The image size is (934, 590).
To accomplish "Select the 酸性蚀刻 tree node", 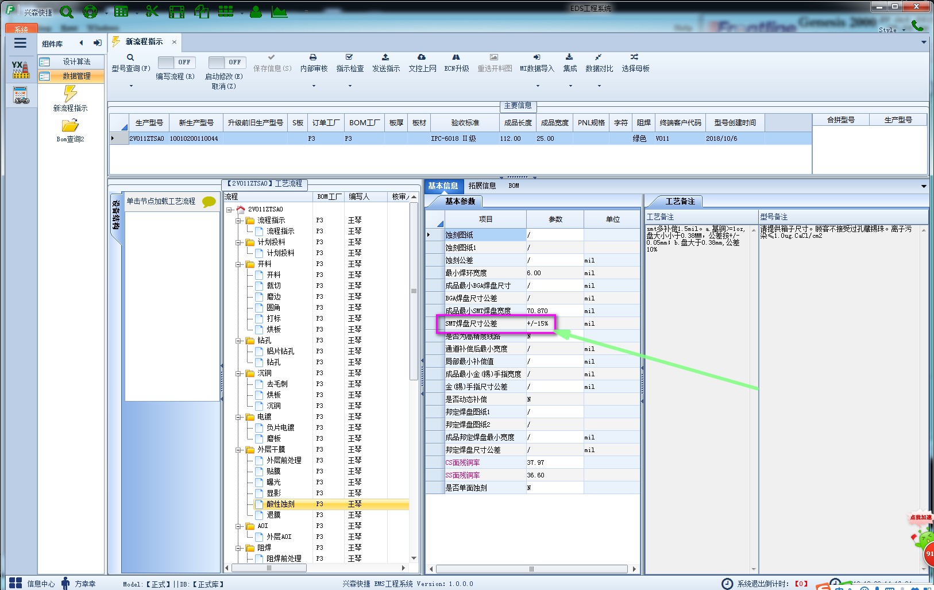I will [280, 504].
